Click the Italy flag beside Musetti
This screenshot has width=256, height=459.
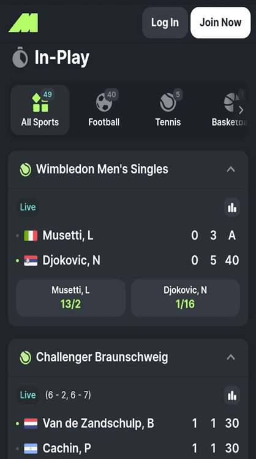click(x=31, y=236)
